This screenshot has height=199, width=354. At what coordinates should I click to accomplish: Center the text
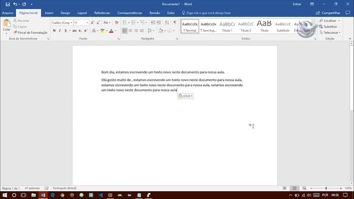(131, 31)
